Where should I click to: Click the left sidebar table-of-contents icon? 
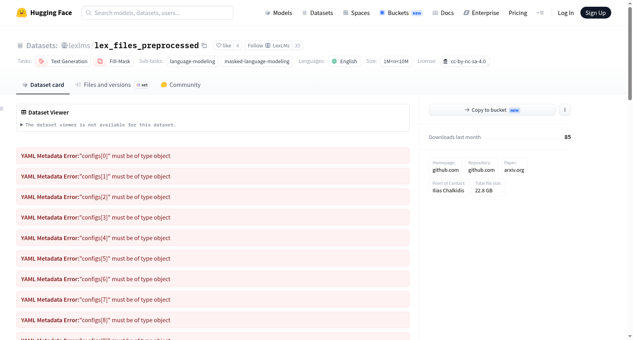pyautogui.click(x=2, y=109)
